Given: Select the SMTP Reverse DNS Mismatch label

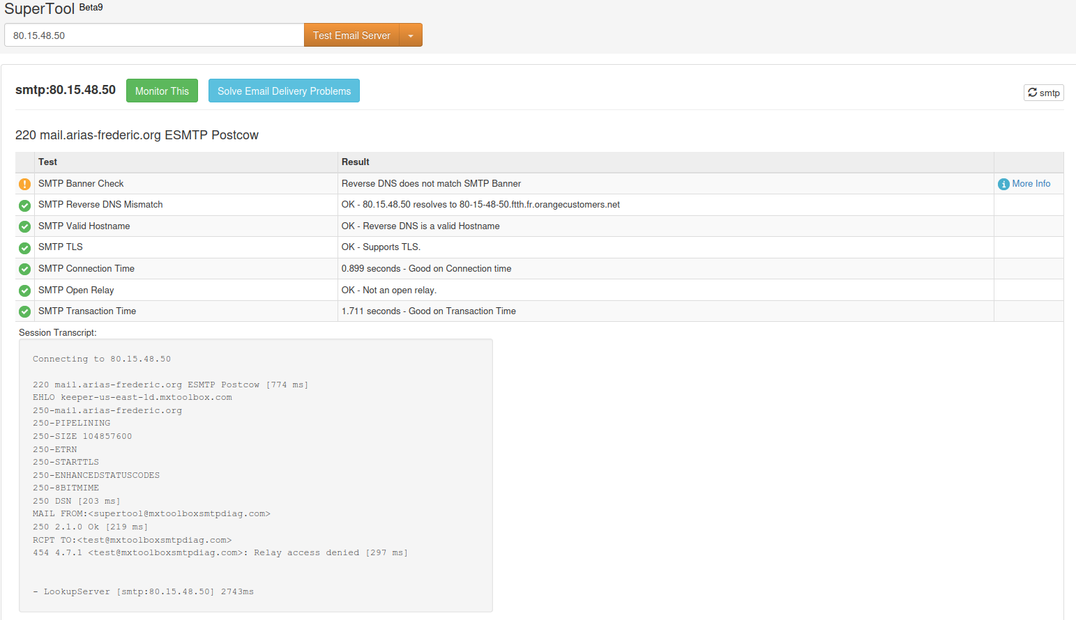Looking at the screenshot, I should coord(100,204).
